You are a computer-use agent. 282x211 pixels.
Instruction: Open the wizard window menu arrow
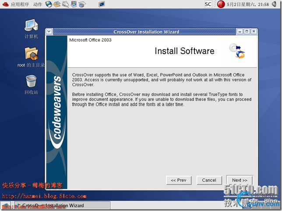[49, 31]
